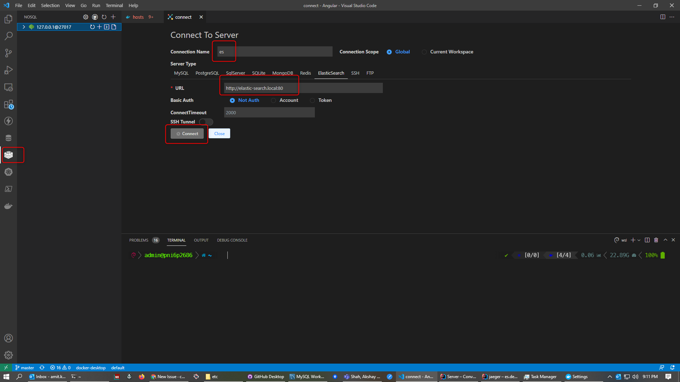Open Run and Debug view

tap(8, 70)
